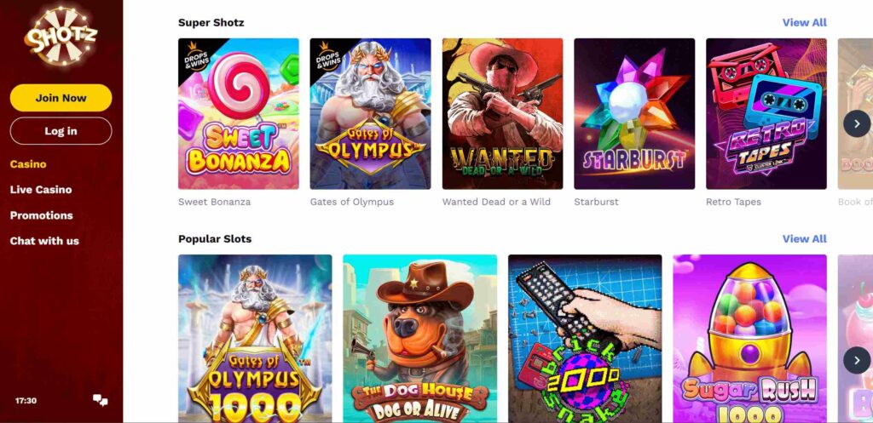Screen dimensions: 873x423
Task: Open the chat bubbles icon in sidebar
Action: point(101,400)
